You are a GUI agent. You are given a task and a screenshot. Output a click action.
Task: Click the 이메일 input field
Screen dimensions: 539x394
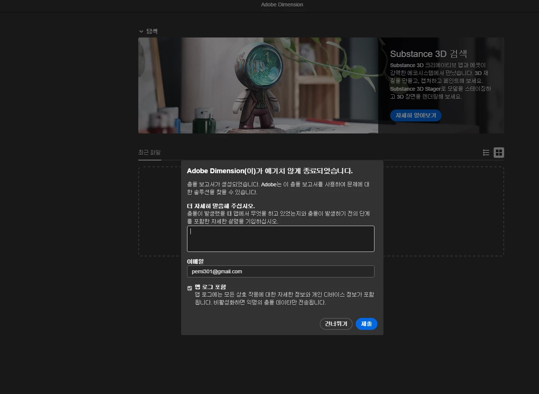tap(281, 271)
